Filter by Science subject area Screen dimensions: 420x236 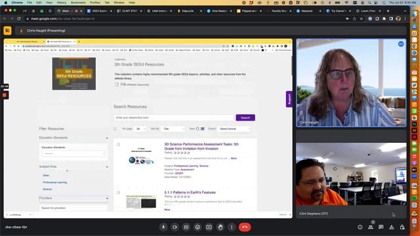pyautogui.click(x=47, y=189)
